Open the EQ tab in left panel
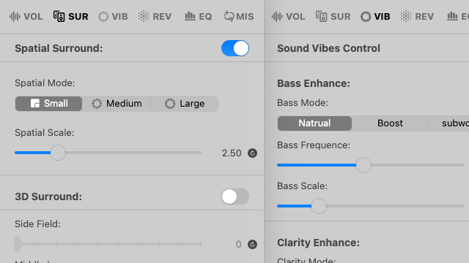This screenshot has height=263, width=469. coord(198,16)
